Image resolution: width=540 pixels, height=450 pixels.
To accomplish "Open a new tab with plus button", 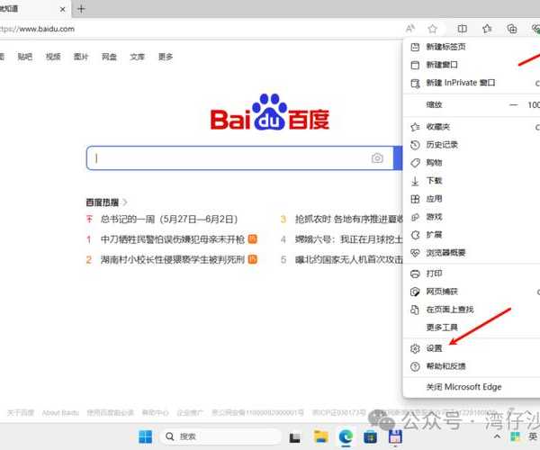I will pyautogui.click(x=81, y=9).
